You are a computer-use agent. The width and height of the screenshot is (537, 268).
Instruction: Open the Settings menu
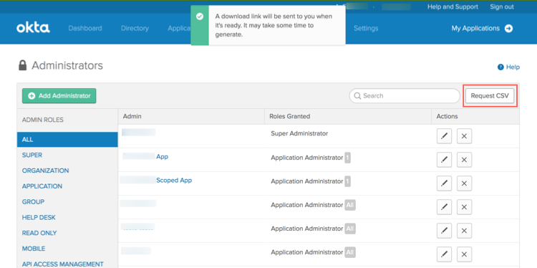click(x=366, y=29)
